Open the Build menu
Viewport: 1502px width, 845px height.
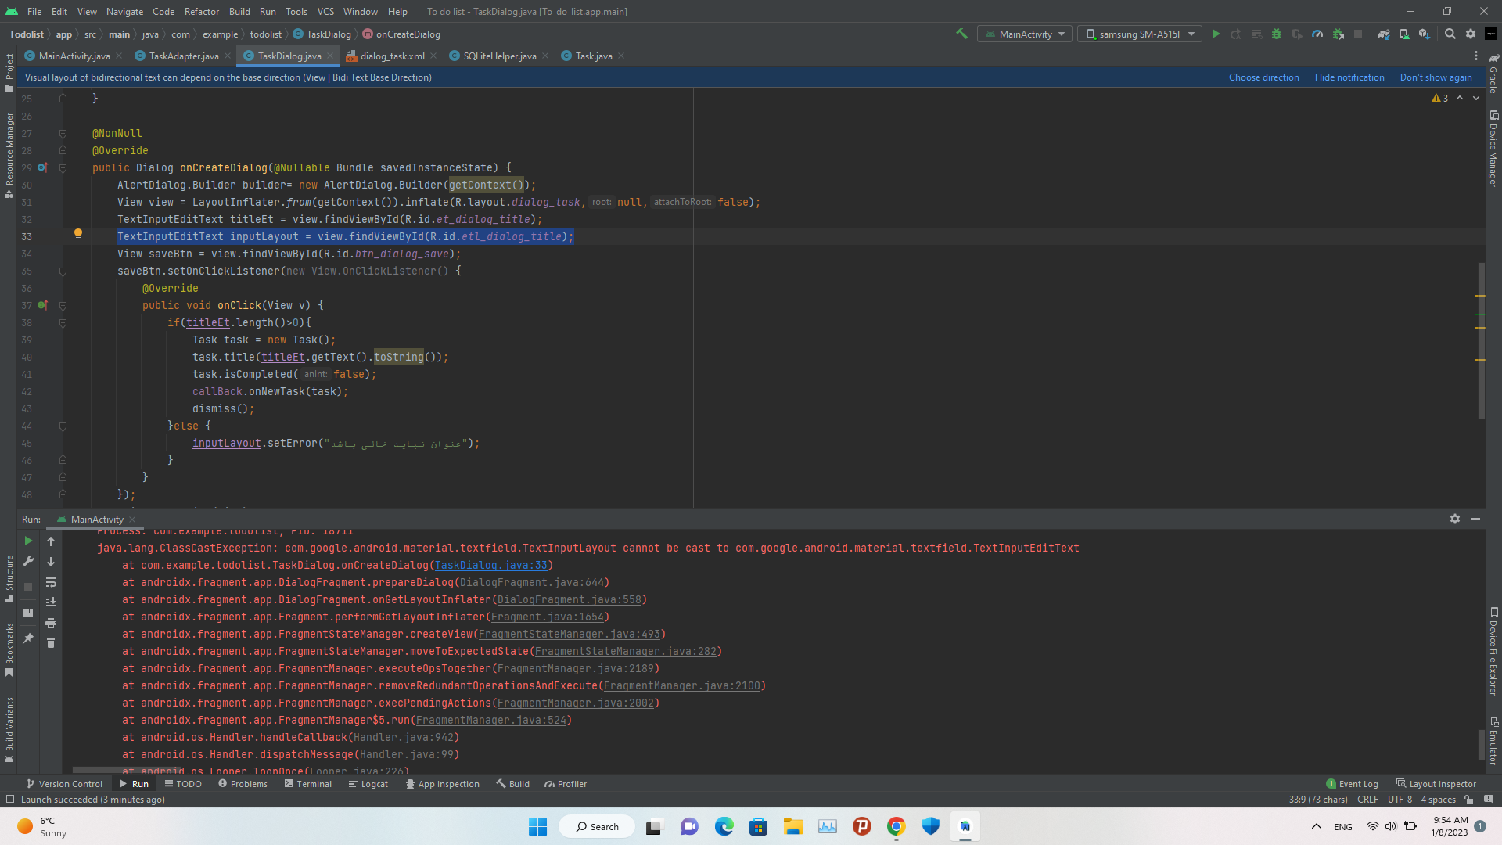pyautogui.click(x=239, y=11)
